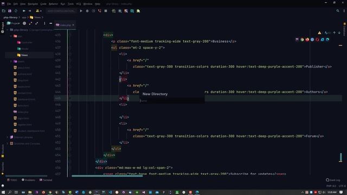Click the colorful people toolbar icon

pos(126,11)
